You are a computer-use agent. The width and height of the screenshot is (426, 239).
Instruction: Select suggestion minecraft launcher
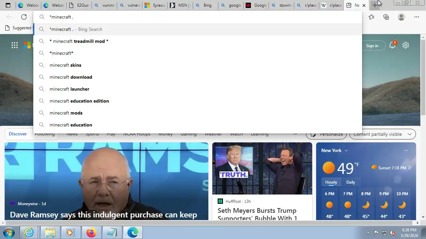[x=198, y=89]
